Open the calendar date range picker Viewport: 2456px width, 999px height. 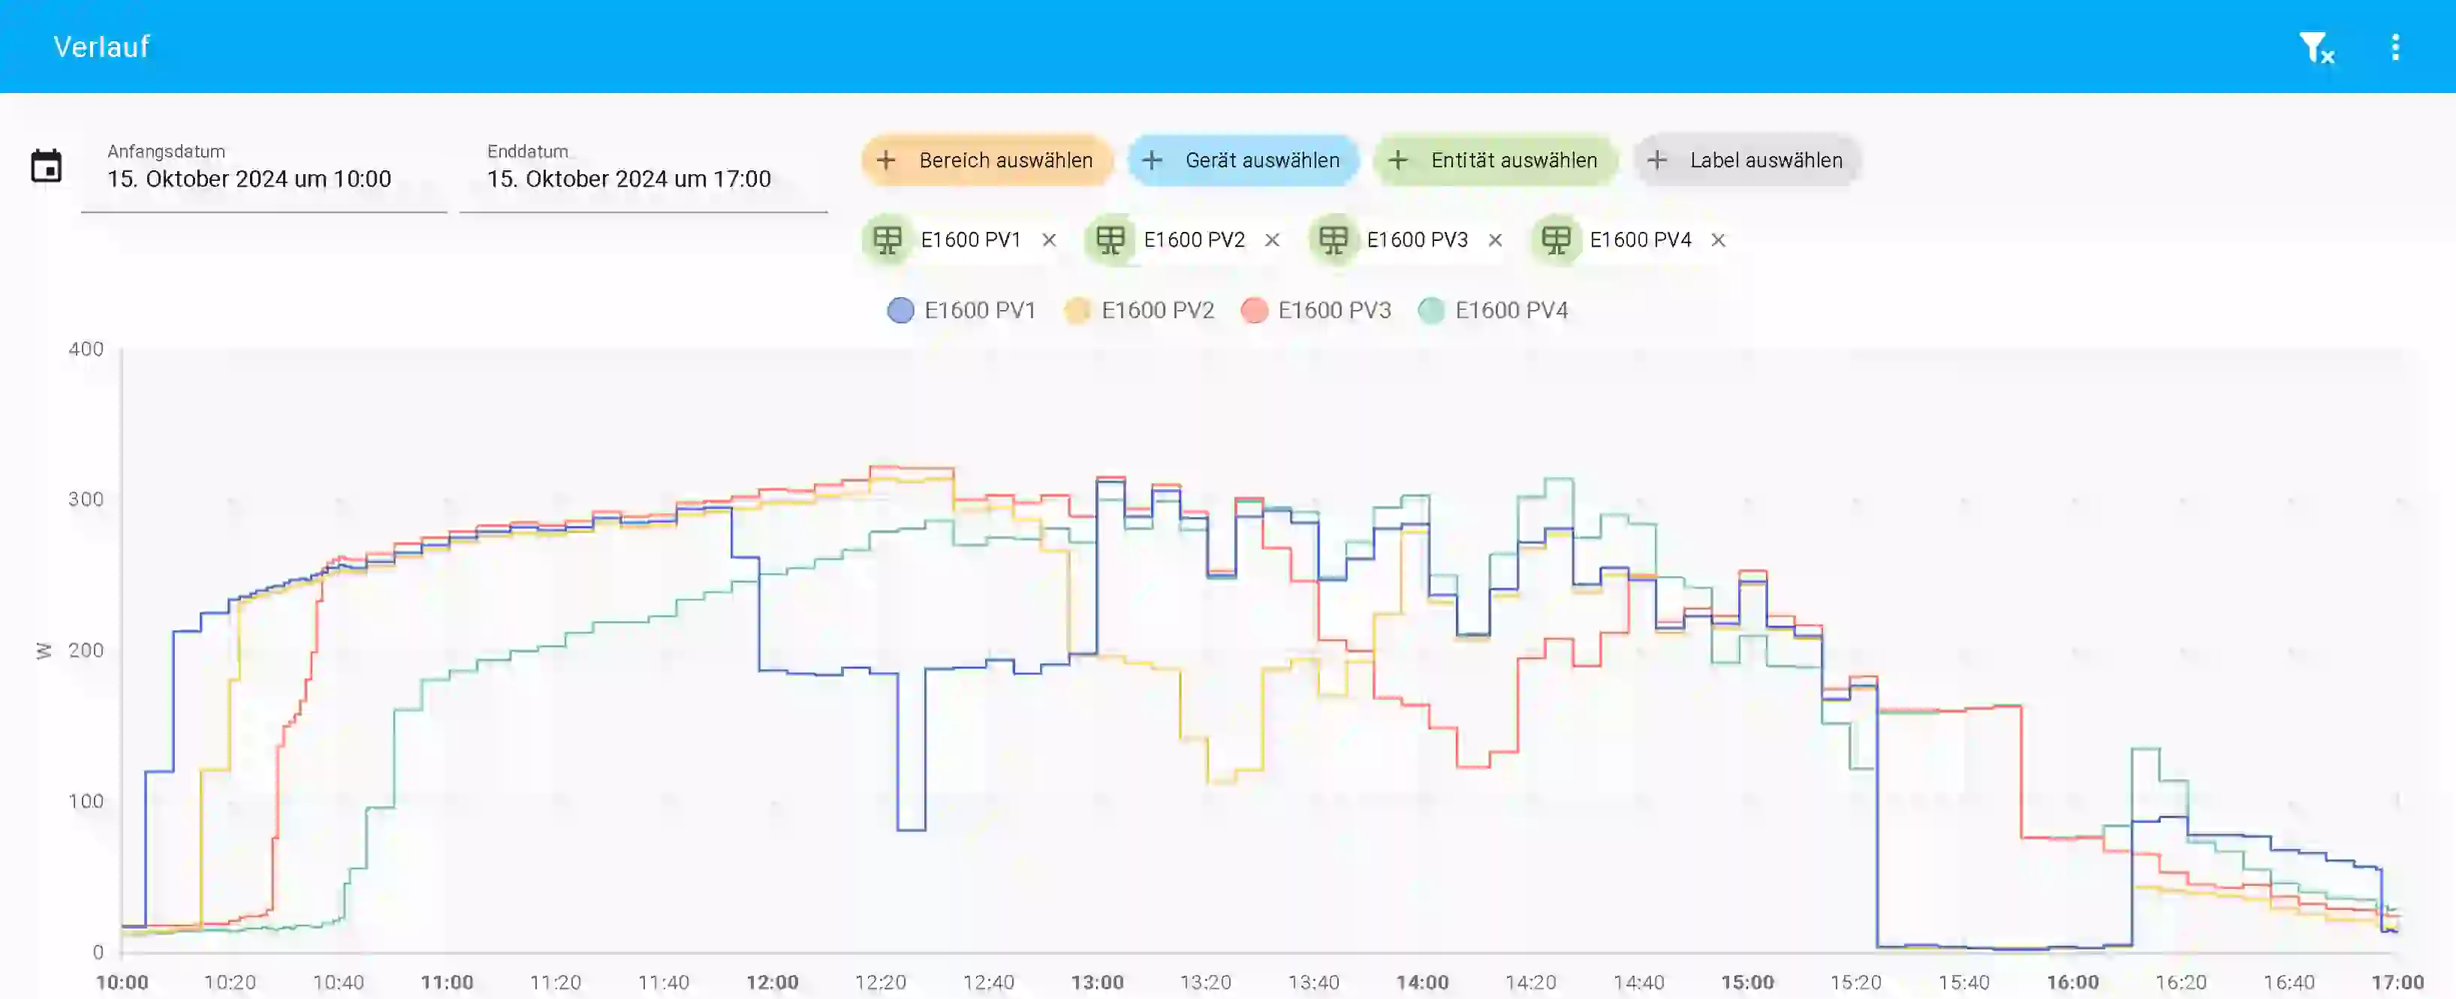click(46, 166)
